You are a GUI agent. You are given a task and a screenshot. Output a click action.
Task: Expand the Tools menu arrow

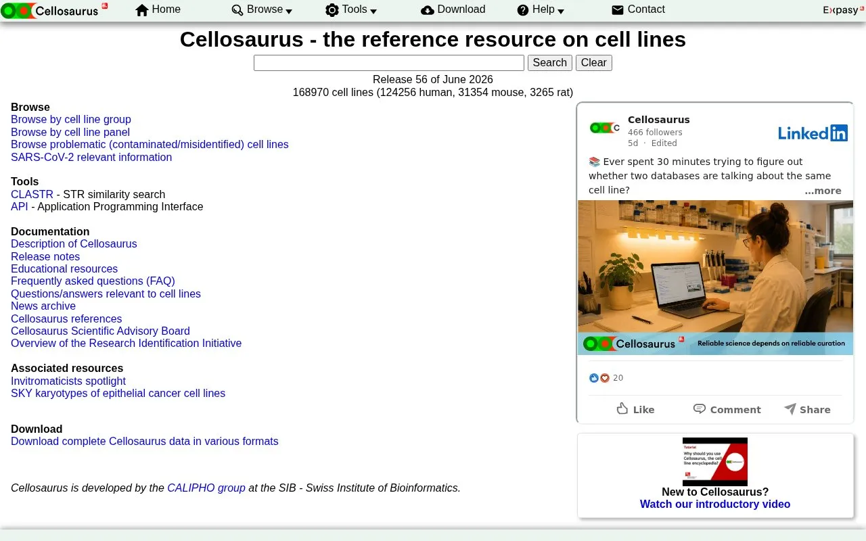click(x=373, y=11)
